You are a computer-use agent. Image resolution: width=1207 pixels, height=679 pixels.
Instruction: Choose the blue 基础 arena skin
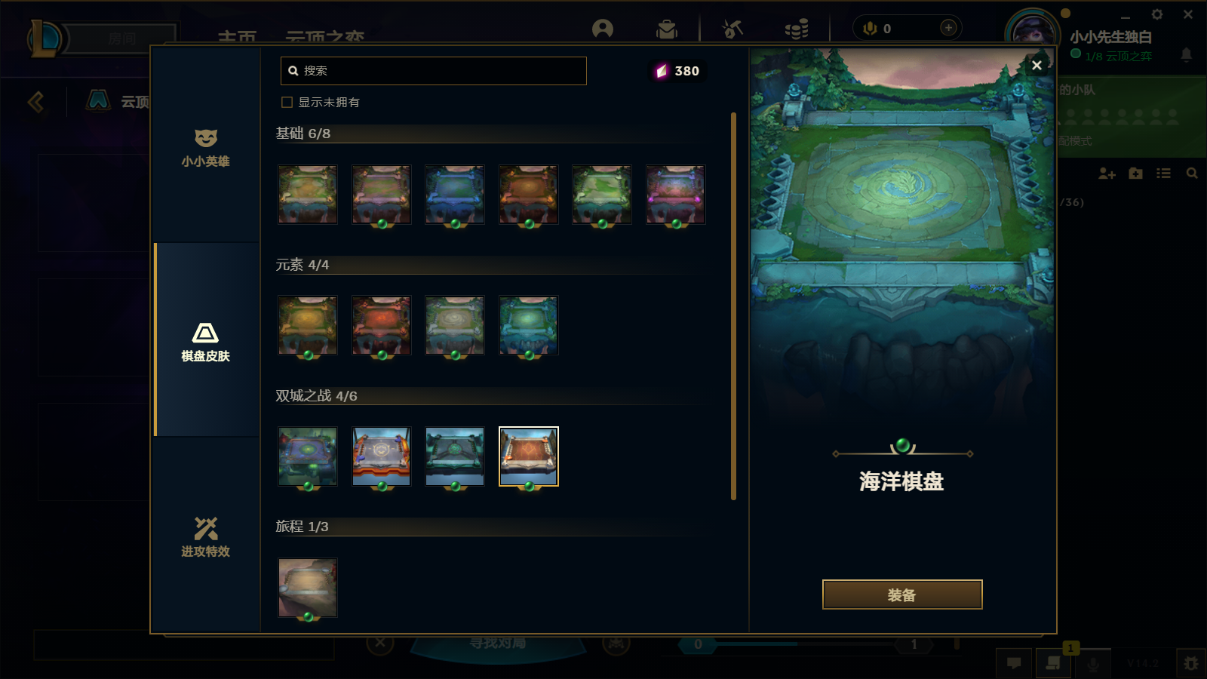point(455,195)
